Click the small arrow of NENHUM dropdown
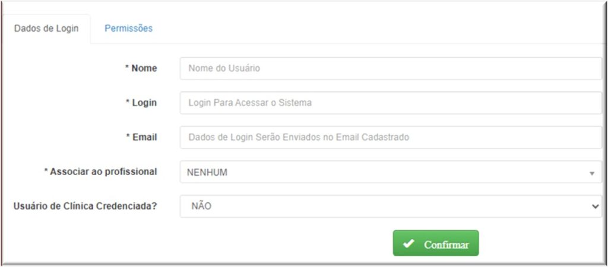The image size is (608, 267). [591, 173]
